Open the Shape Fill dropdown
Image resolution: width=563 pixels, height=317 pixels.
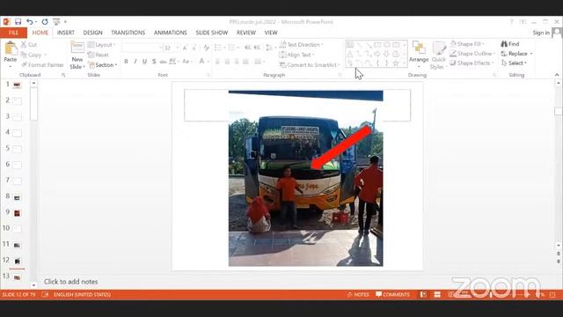[x=467, y=44]
